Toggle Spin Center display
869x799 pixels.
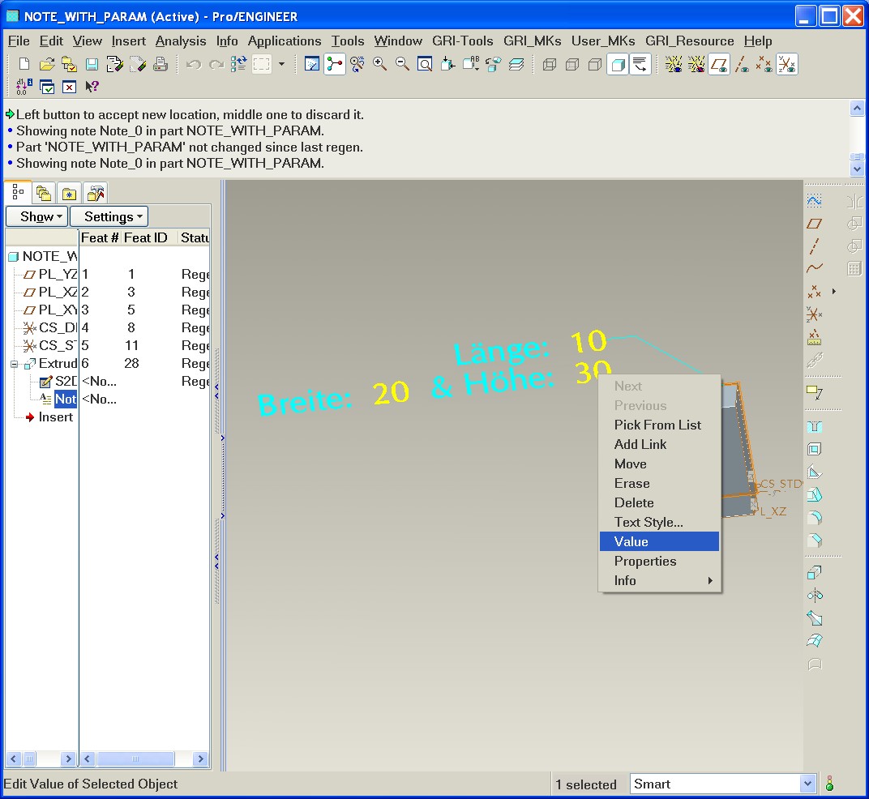[335, 64]
